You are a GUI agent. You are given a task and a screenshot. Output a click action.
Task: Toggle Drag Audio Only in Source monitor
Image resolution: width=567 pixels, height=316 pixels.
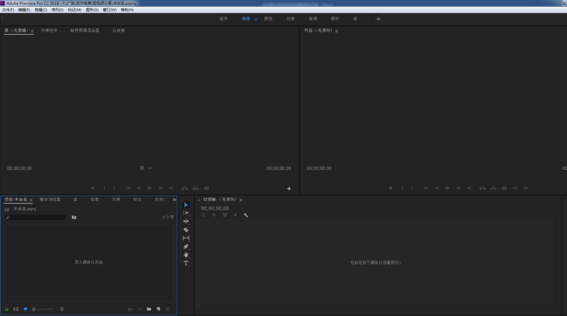(x=150, y=168)
